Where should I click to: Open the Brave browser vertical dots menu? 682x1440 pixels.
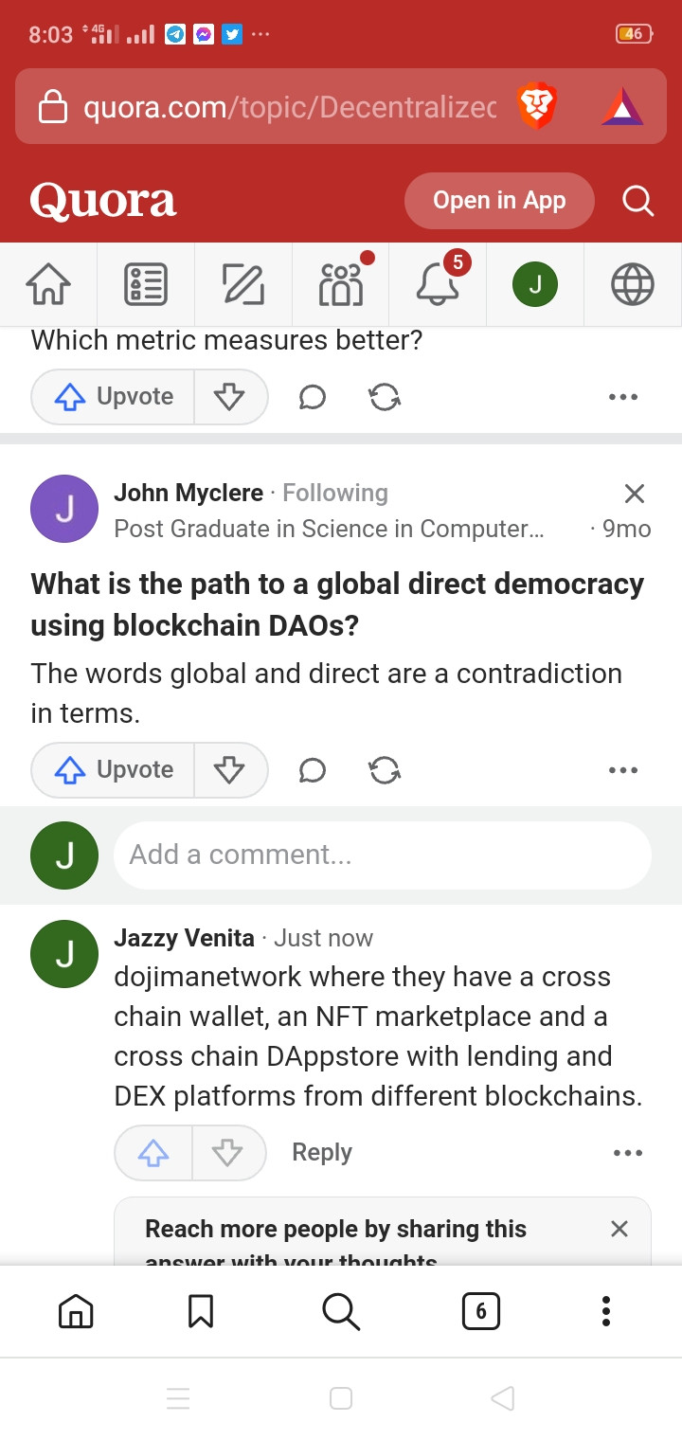606,1311
